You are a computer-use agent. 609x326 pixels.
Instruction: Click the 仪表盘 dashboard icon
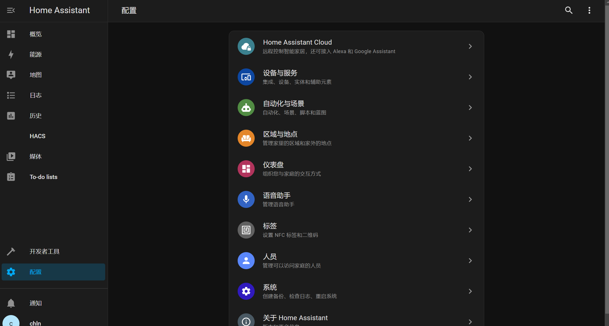(x=246, y=169)
